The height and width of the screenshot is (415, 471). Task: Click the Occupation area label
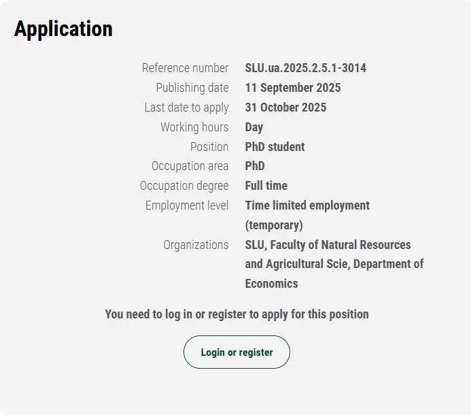190,166
